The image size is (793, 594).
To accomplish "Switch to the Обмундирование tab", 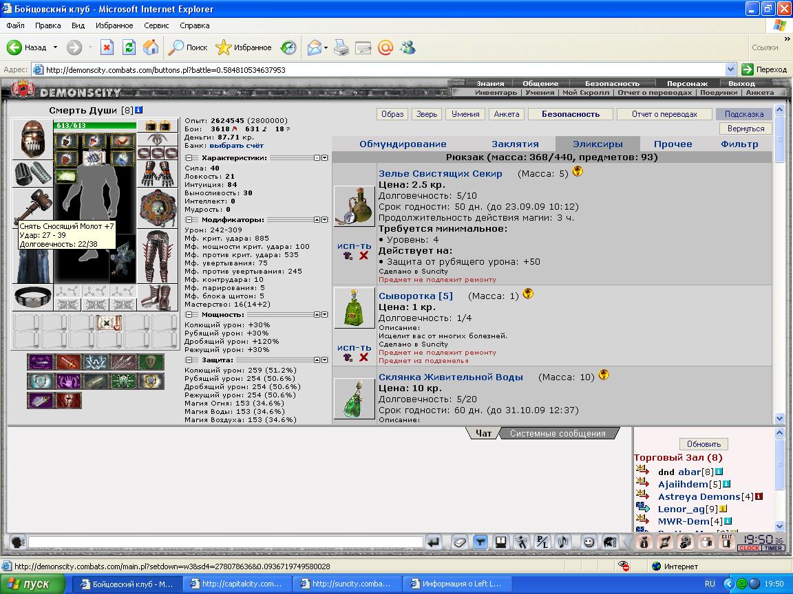I will tap(403, 144).
